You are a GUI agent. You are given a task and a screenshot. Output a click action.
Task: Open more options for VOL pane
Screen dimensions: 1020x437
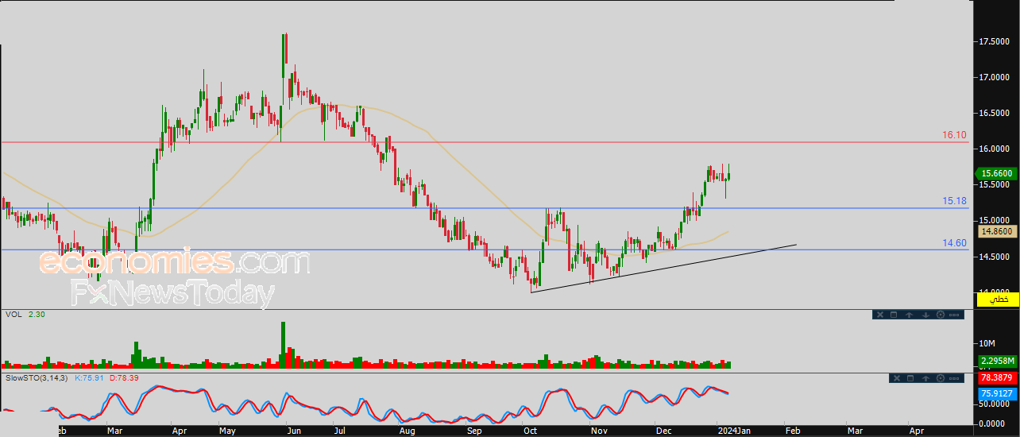point(954,315)
